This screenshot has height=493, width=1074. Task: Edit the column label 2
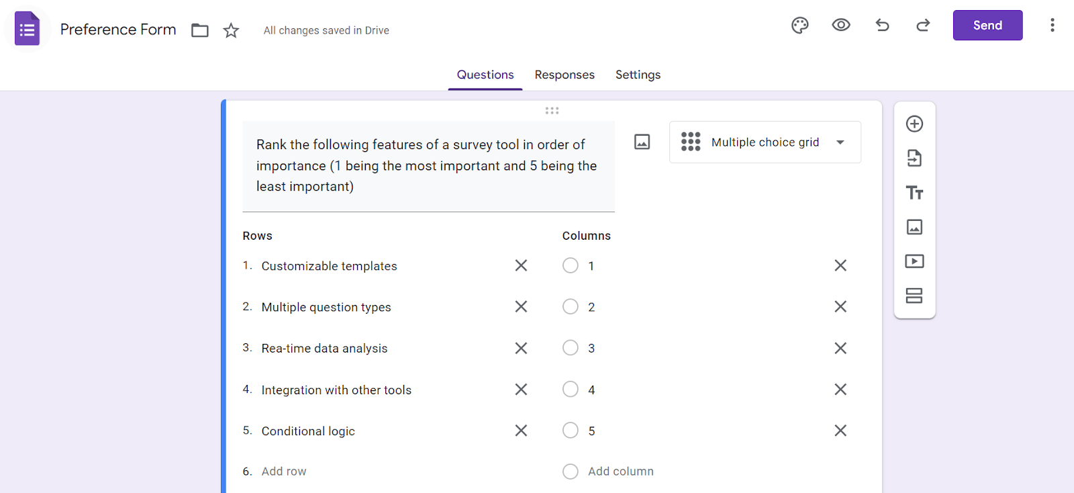tap(591, 307)
